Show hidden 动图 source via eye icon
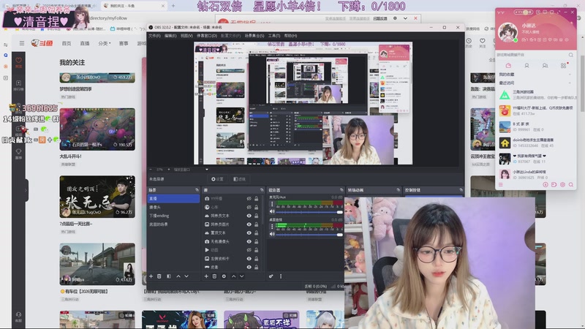 (249, 250)
